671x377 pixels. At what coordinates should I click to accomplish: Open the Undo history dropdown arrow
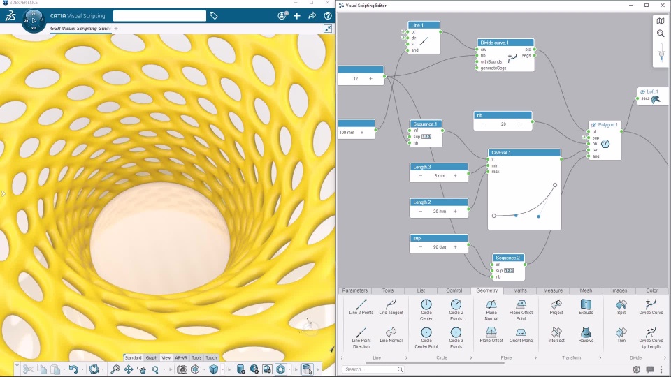pos(82,369)
